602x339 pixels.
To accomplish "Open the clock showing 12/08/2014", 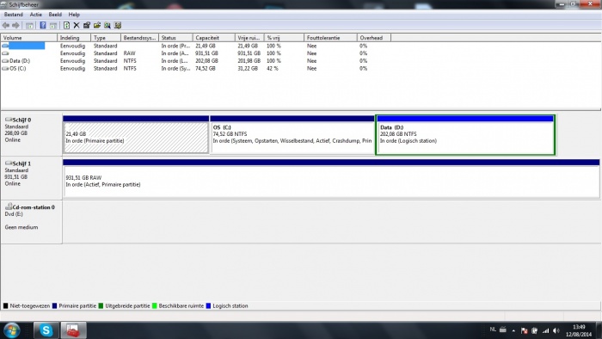I will coord(579,330).
